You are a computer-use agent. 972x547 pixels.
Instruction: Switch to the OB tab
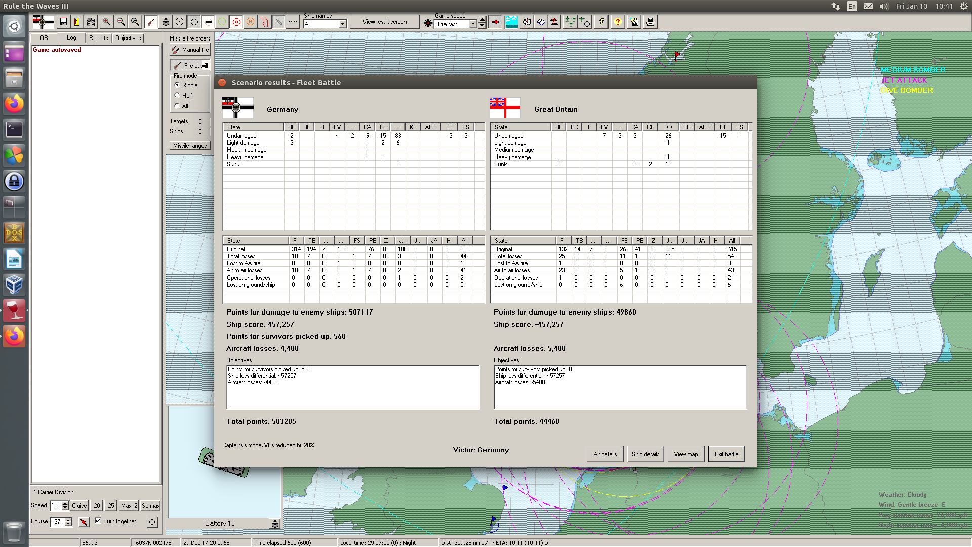[x=44, y=38]
